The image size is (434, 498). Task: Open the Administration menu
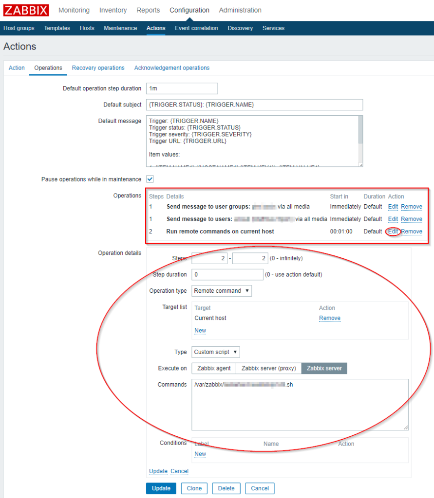click(x=240, y=10)
